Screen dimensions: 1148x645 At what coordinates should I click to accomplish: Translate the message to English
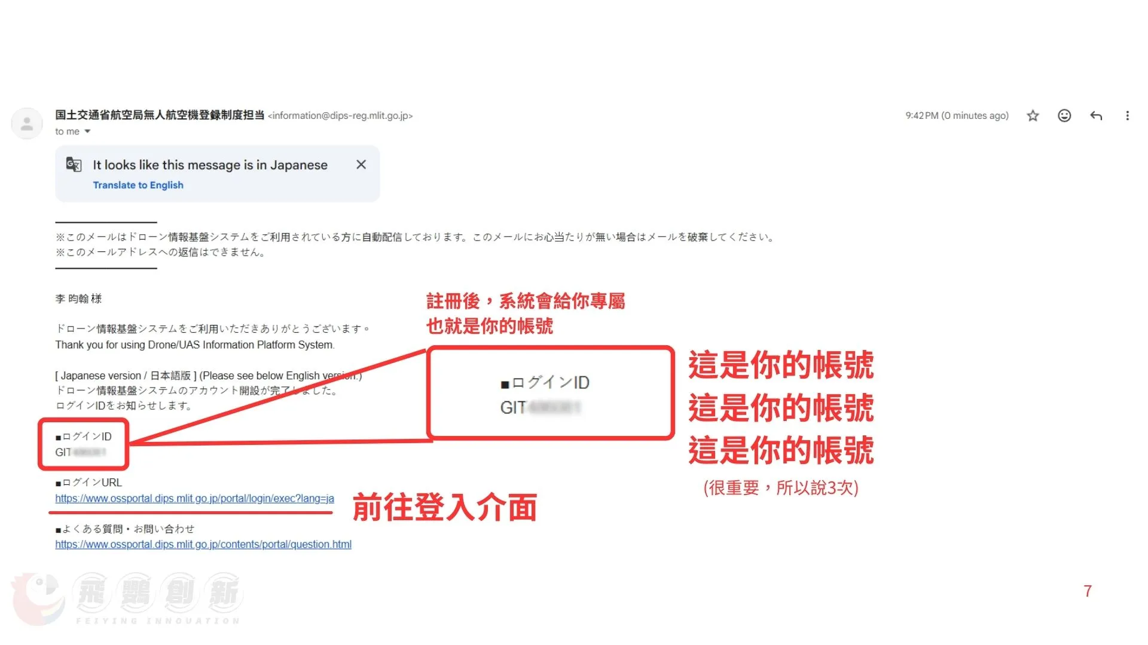pos(138,185)
